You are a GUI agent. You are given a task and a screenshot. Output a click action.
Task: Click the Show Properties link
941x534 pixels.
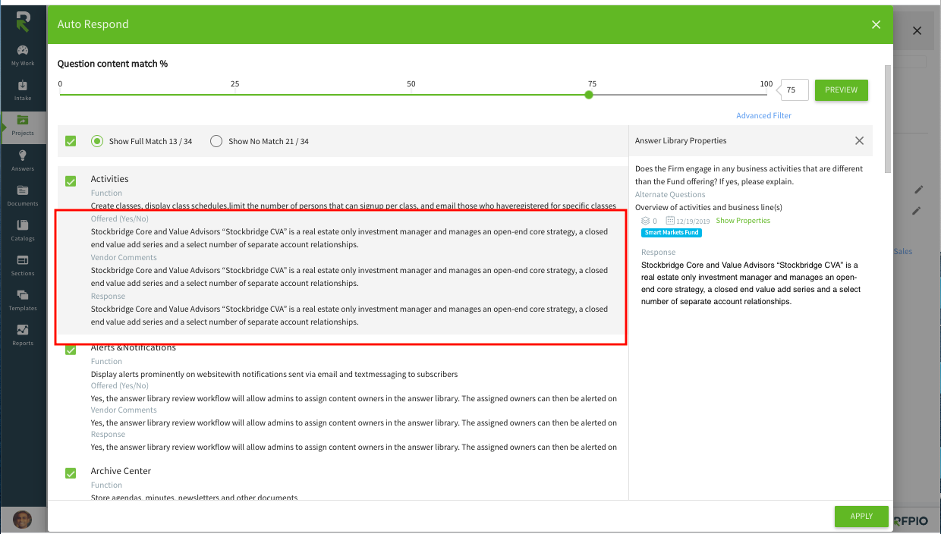(743, 221)
